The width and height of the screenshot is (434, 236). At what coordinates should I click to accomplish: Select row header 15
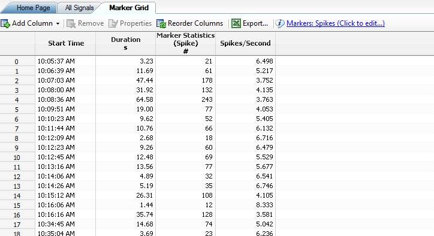[x=17, y=205]
